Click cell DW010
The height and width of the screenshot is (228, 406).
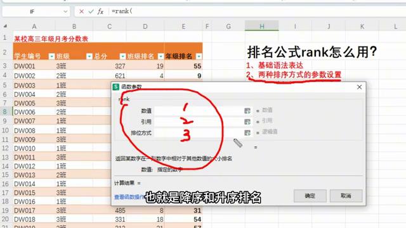pyautogui.click(x=34, y=148)
